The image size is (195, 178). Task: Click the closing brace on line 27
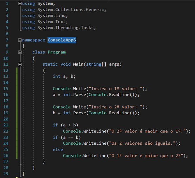pos(44,162)
